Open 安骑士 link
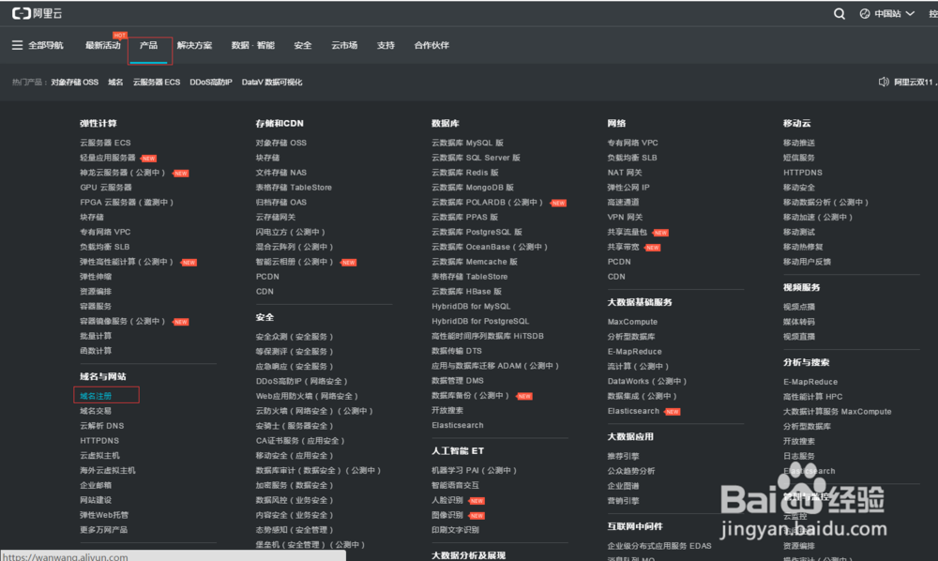 (295, 426)
